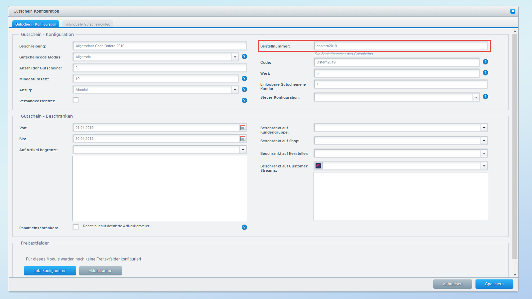This screenshot has width=532, height=299.
Task: Open help icon beside Mindestumsatz field
Action: [244, 78]
